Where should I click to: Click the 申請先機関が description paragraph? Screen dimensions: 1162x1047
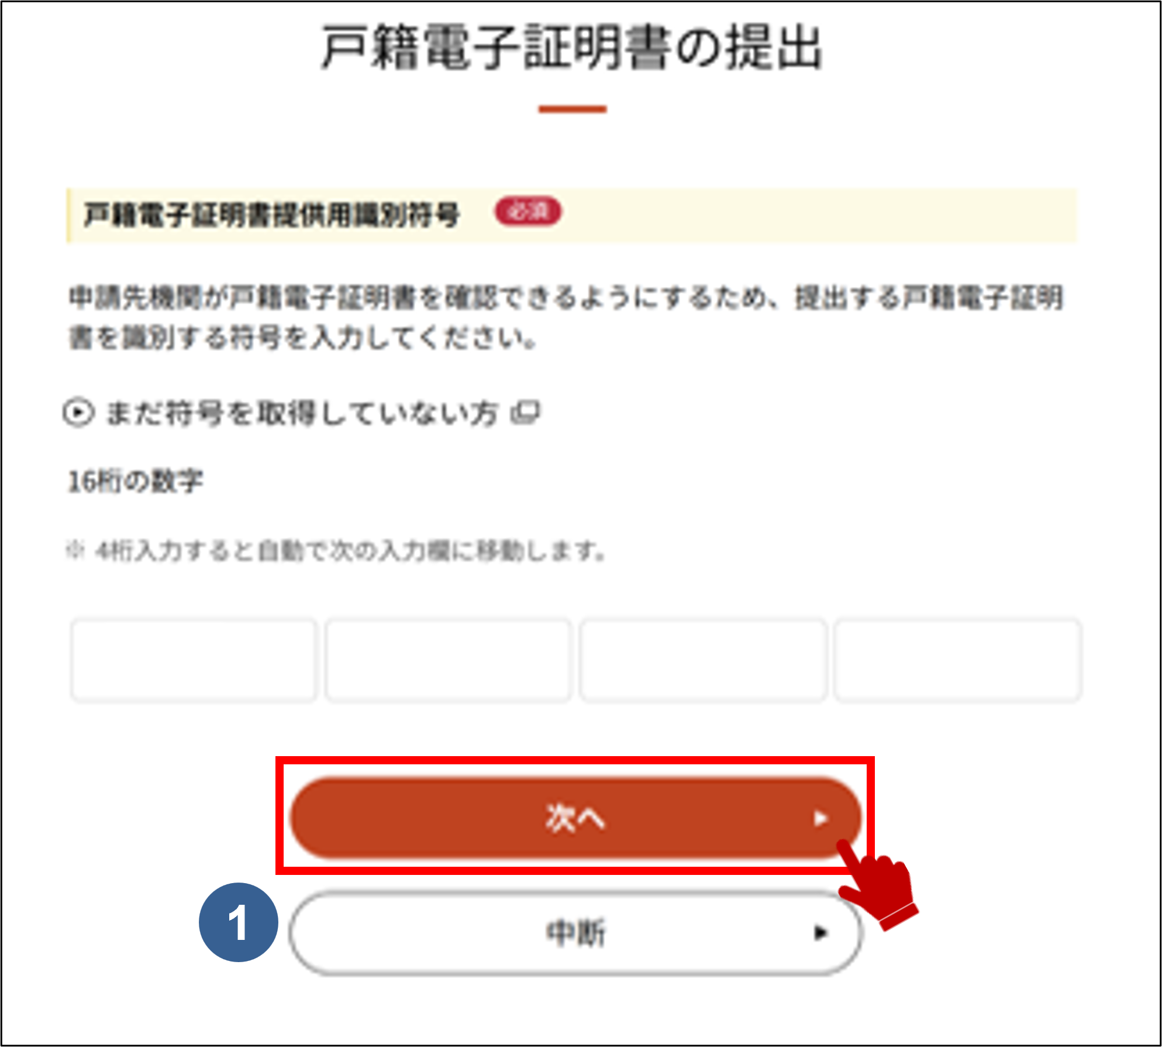point(566,317)
